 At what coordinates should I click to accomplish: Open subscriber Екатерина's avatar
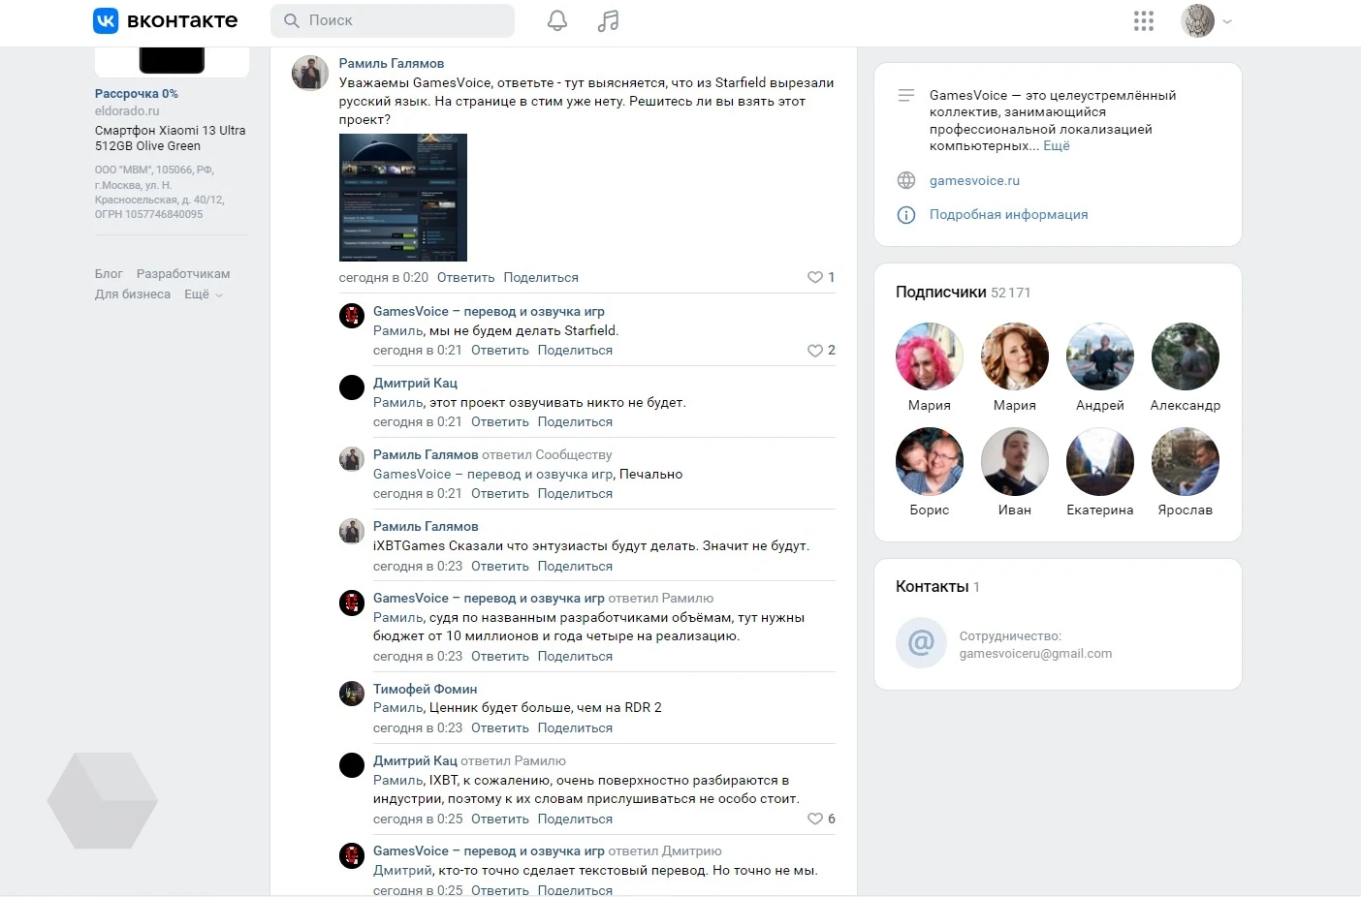[x=1100, y=461]
